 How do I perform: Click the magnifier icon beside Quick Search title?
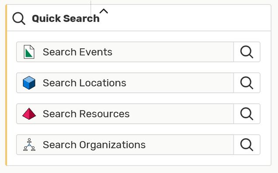coord(19,18)
